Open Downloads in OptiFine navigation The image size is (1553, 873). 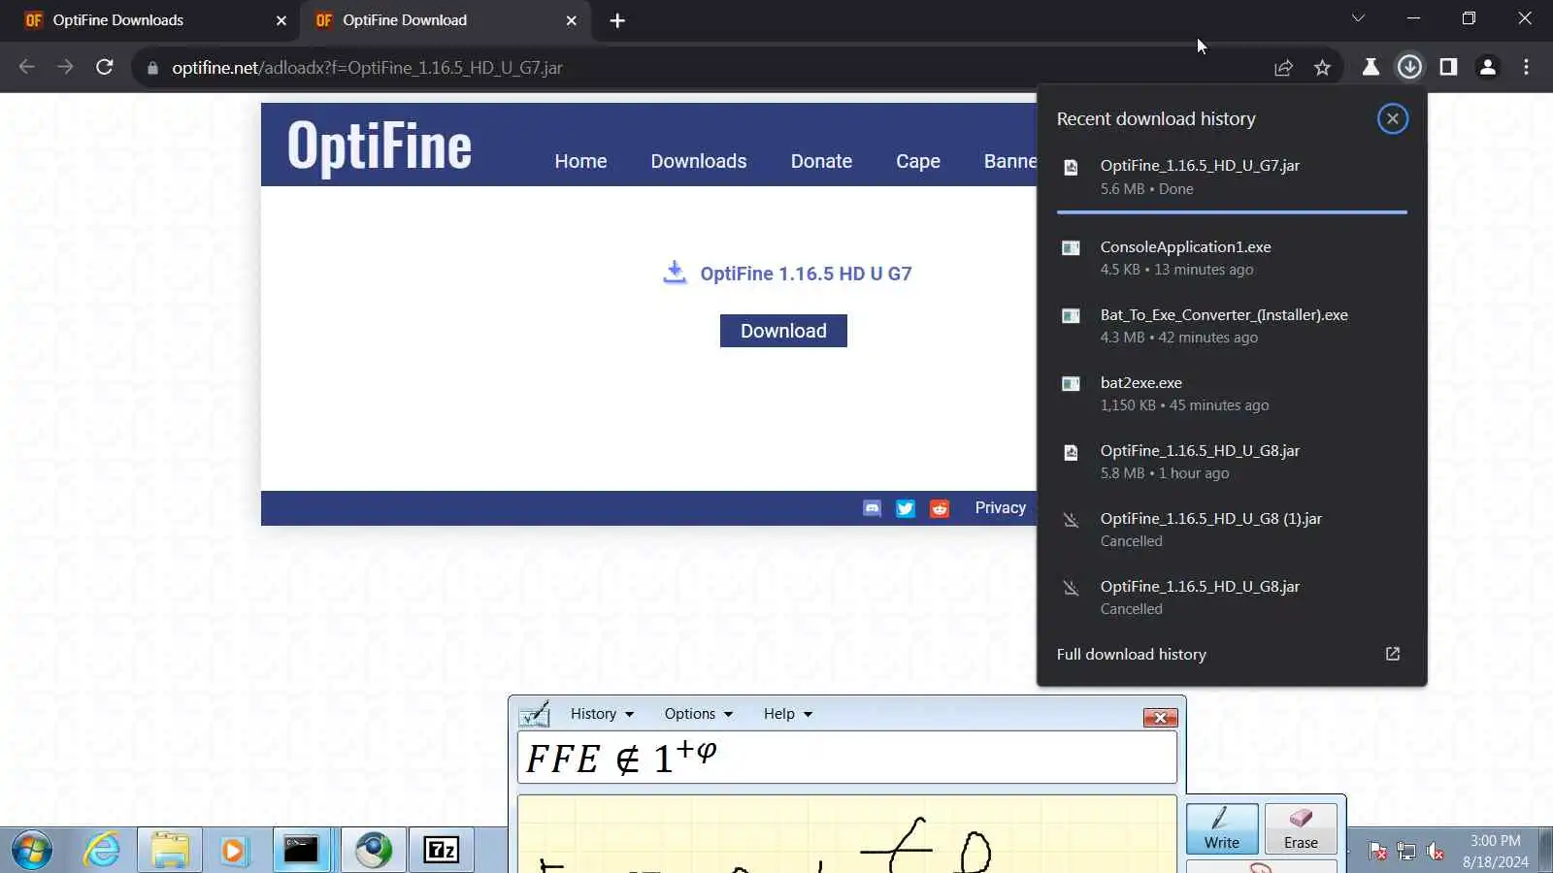(699, 161)
